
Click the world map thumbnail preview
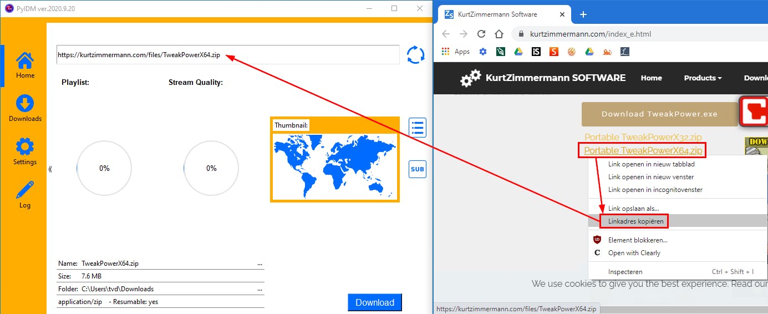click(x=335, y=166)
